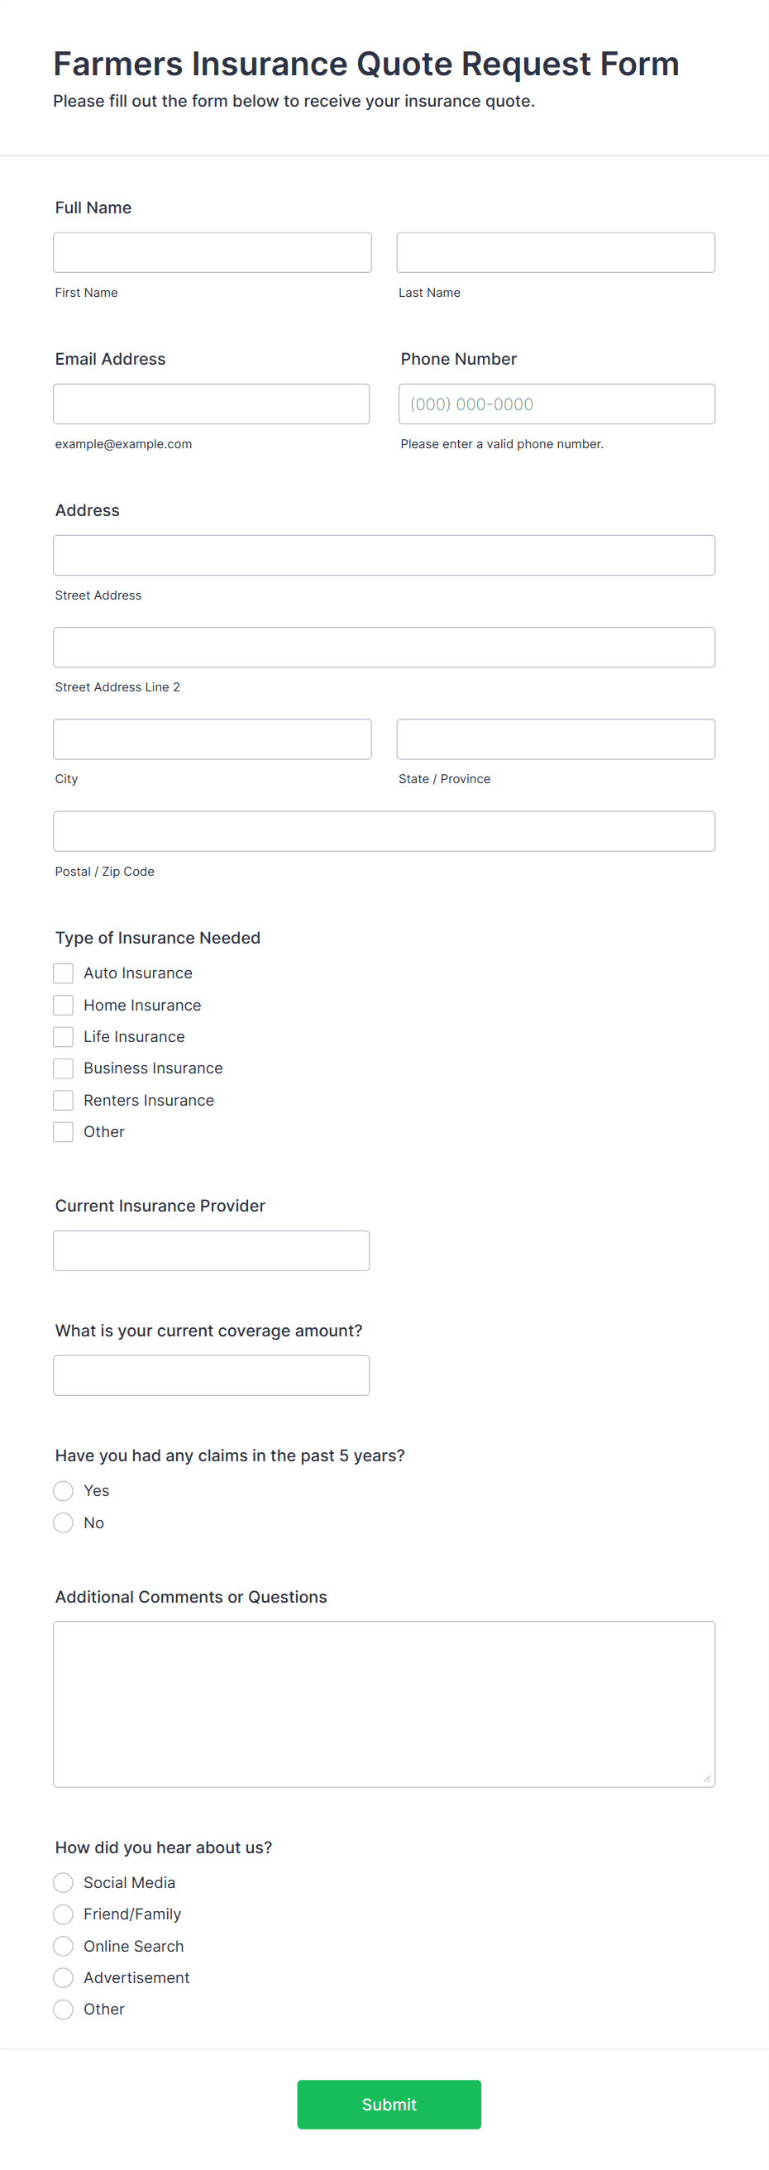769x2170 pixels.
Task: Click the Email Address field
Action: (x=212, y=404)
